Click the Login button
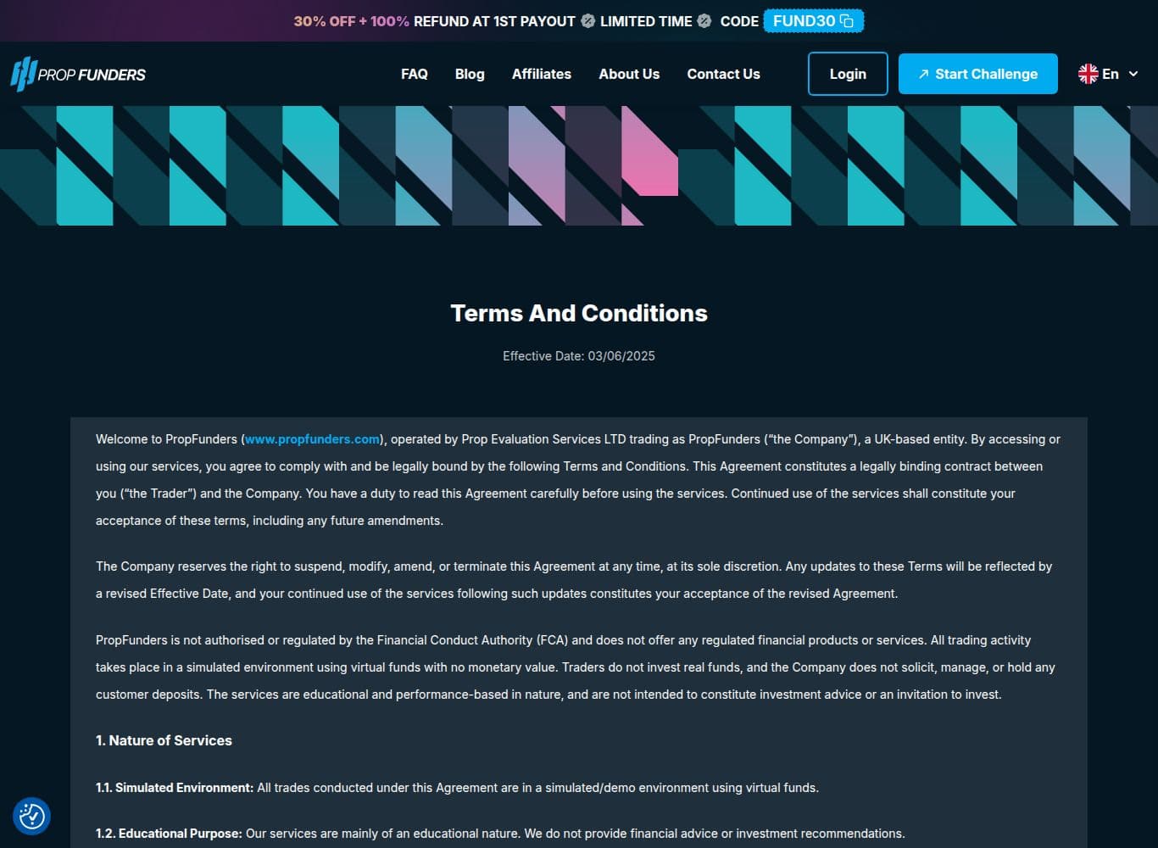The image size is (1158, 848). coord(848,74)
